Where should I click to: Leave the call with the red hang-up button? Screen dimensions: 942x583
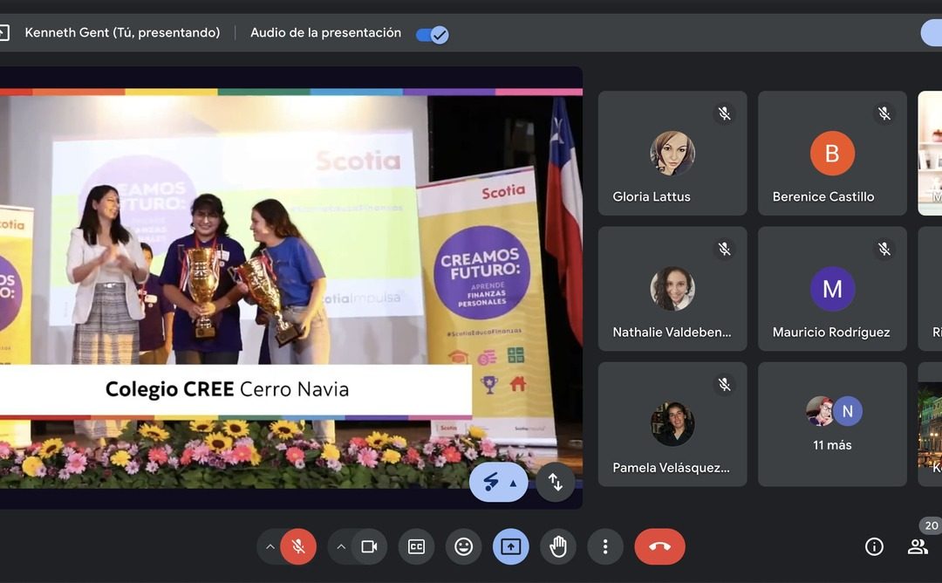659,546
